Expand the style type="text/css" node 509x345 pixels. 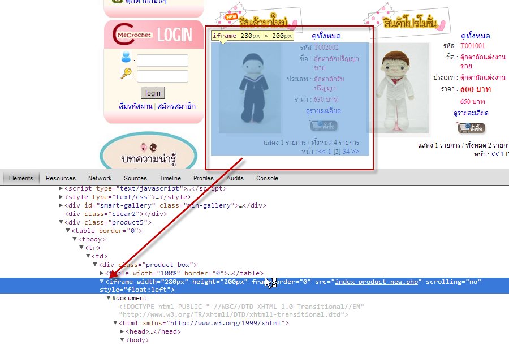61,197
